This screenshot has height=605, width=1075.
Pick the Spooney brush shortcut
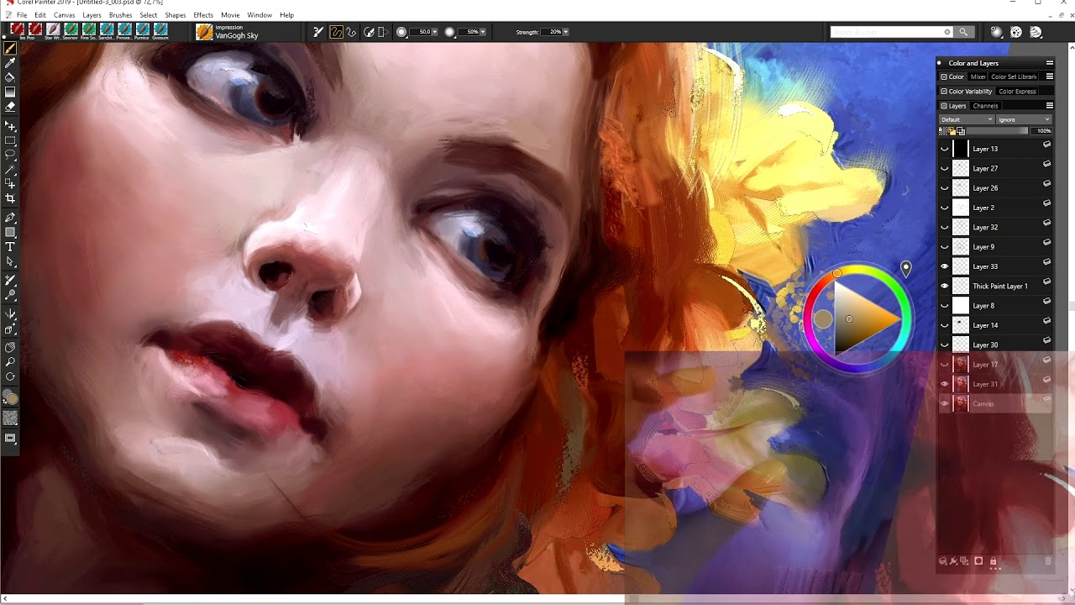click(71, 31)
